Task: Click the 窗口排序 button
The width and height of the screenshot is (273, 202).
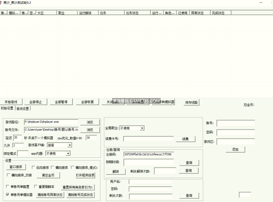Action: [16, 167]
